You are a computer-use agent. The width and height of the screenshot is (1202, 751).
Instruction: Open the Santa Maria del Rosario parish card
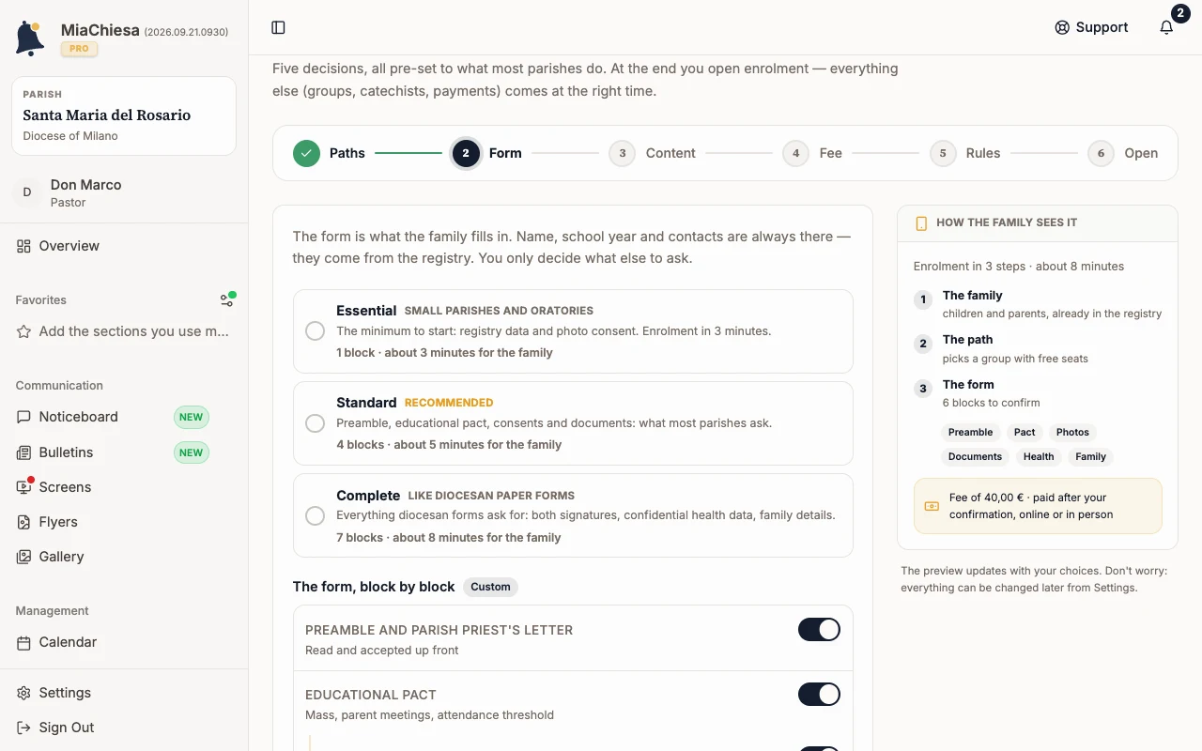coord(124,115)
